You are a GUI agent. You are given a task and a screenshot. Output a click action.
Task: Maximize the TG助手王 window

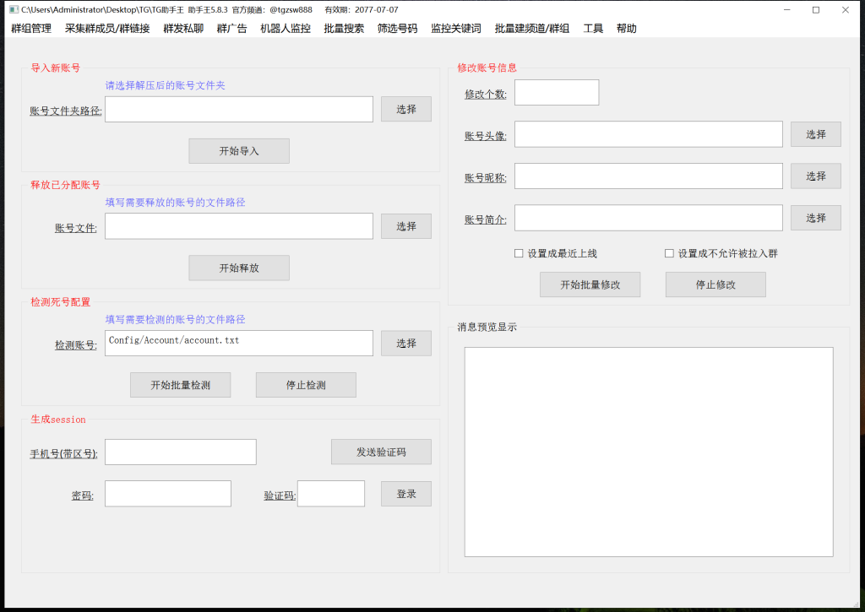pos(816,10)
